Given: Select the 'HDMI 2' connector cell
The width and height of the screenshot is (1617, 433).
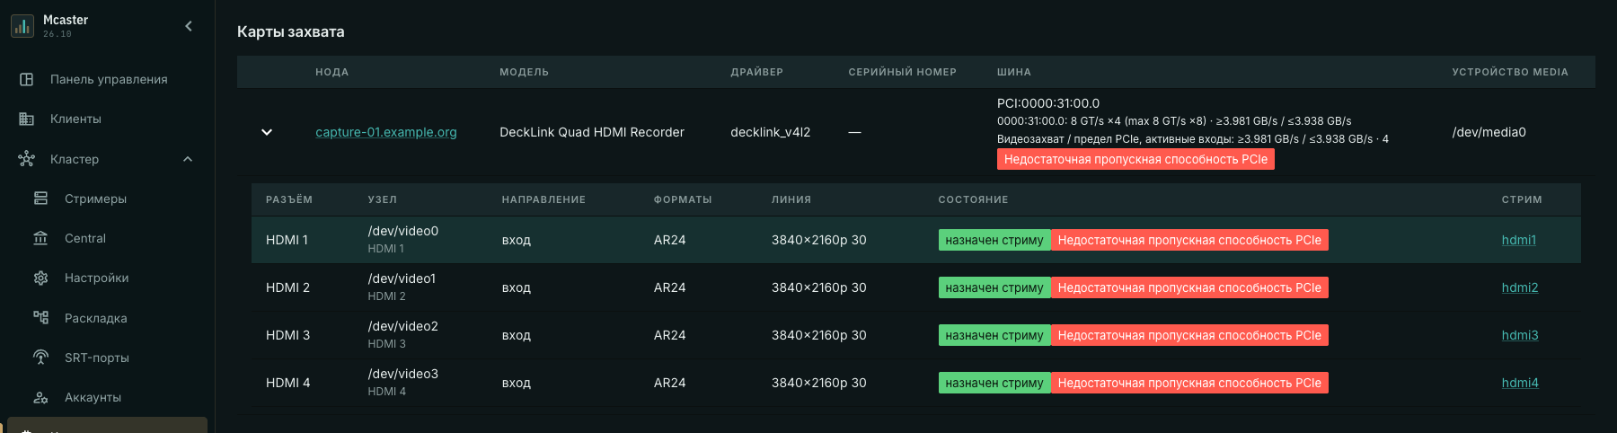Looking at the screenshot, I should 288,287.
